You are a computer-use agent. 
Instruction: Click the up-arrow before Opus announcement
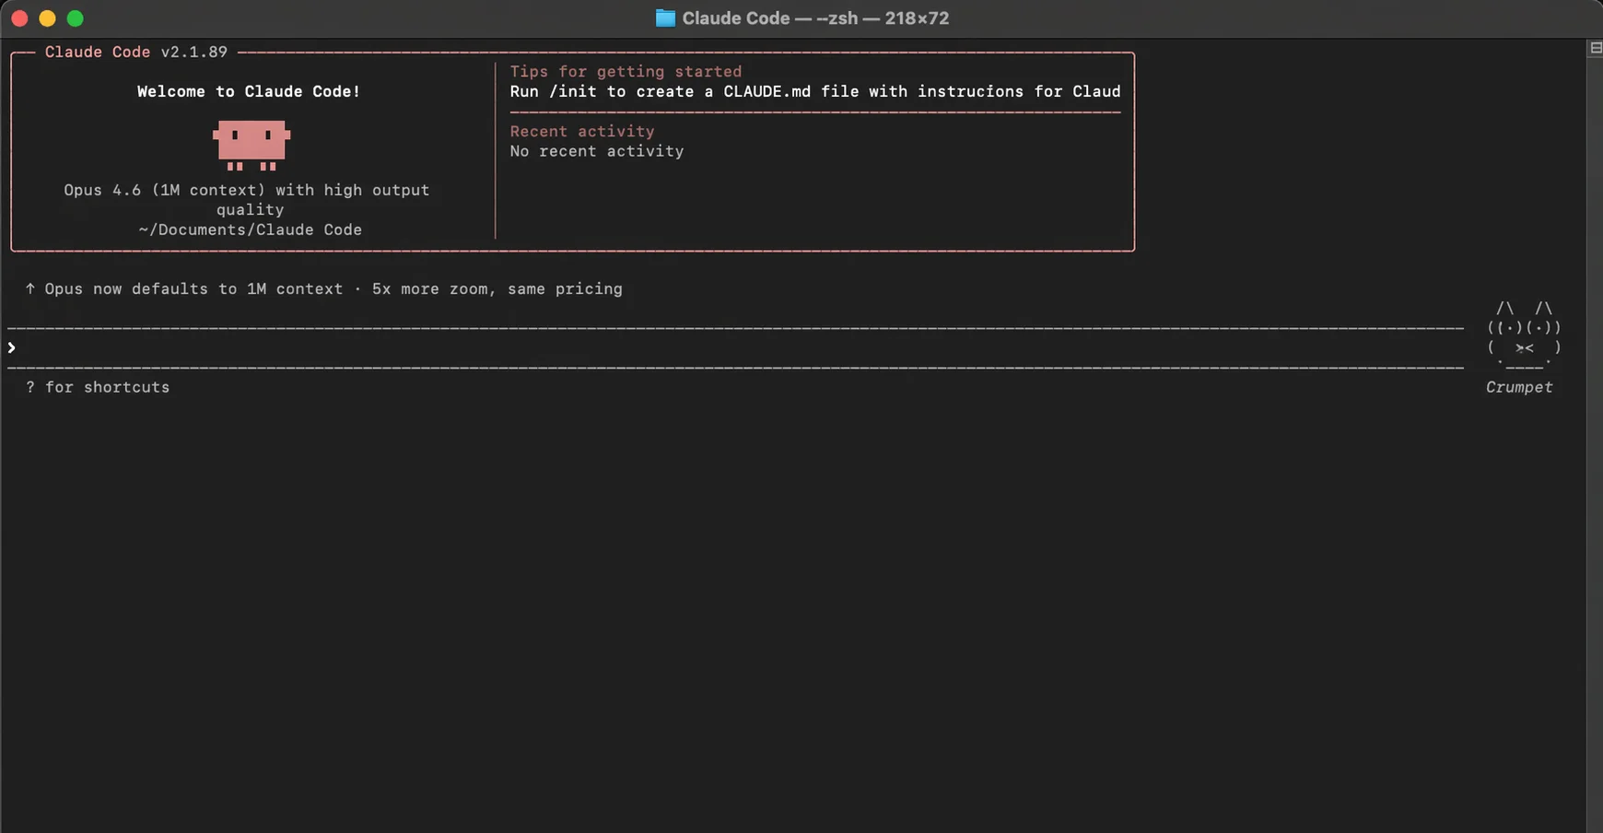click(30, 288)
